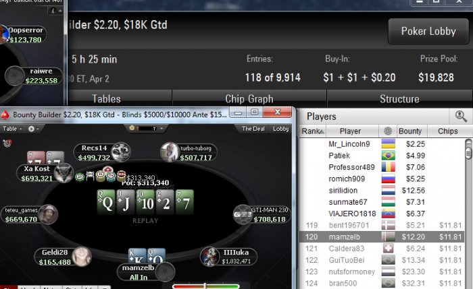Select mamzelb row in players list
473x289 pixels.
click(382, 237)
